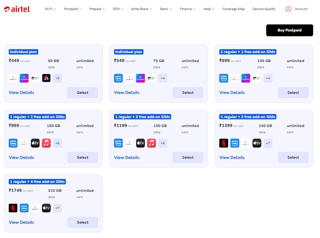Click the Airtel logo

pos(17,9)
